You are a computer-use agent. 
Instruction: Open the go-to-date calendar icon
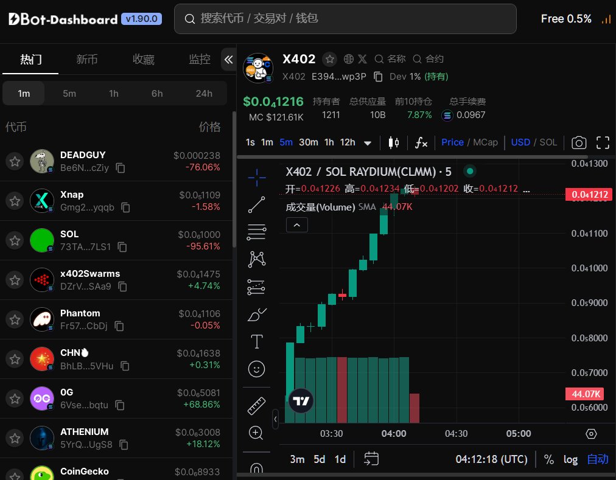click(x=371, y=458)
